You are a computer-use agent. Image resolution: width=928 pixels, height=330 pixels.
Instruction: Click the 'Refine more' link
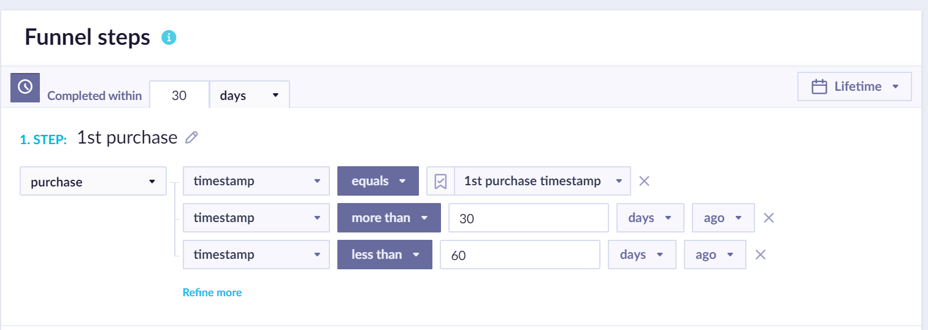pyautogui.click(x=212, y=293)
